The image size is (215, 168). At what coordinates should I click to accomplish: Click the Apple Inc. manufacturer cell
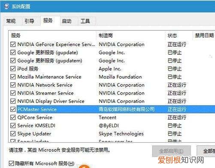(x=110, y=69)
